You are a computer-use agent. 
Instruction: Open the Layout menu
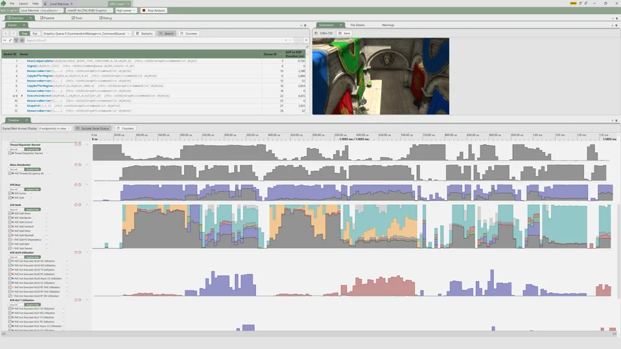click(x=23, y=3)
